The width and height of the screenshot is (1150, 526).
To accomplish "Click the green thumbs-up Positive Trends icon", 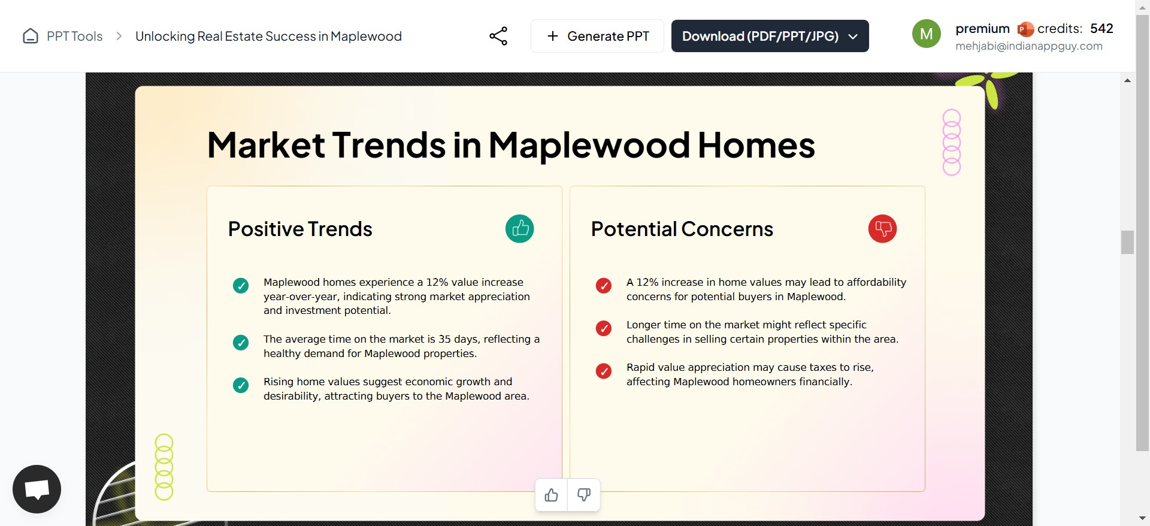I will pos(519,229).
